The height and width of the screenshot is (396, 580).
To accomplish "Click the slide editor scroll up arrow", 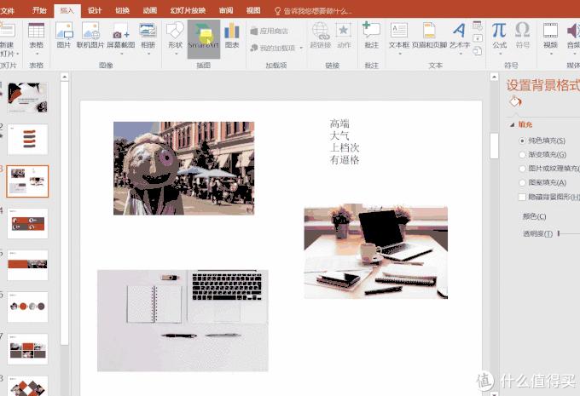I will (494, 77).
